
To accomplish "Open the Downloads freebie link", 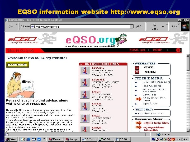I will [x=149, y=95].
